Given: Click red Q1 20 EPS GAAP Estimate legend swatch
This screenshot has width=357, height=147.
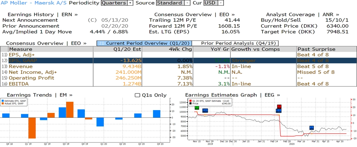Looking at the screenshot, I should click(191, 101).
